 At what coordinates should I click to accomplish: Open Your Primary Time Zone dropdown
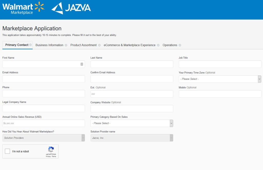point(220,79)
